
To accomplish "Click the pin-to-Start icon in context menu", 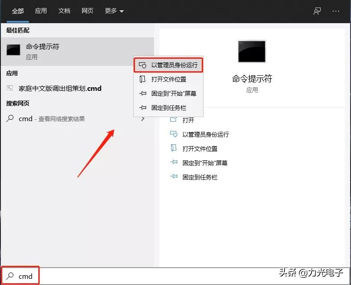I will (x=143, y=93).
